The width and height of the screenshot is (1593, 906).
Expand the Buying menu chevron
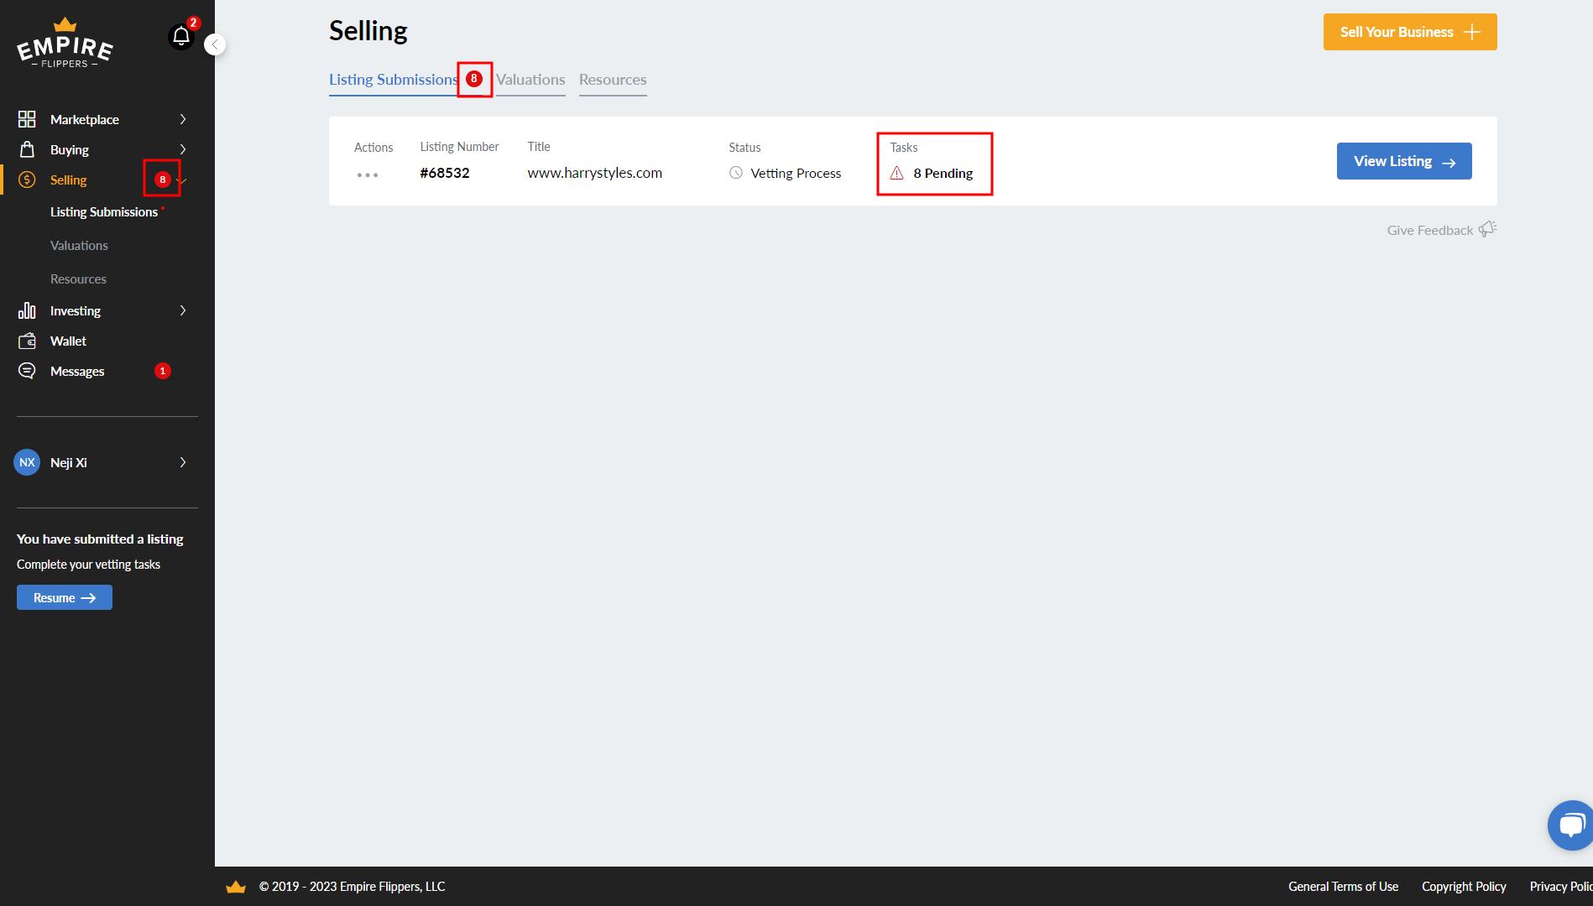(x=183, y=150)
